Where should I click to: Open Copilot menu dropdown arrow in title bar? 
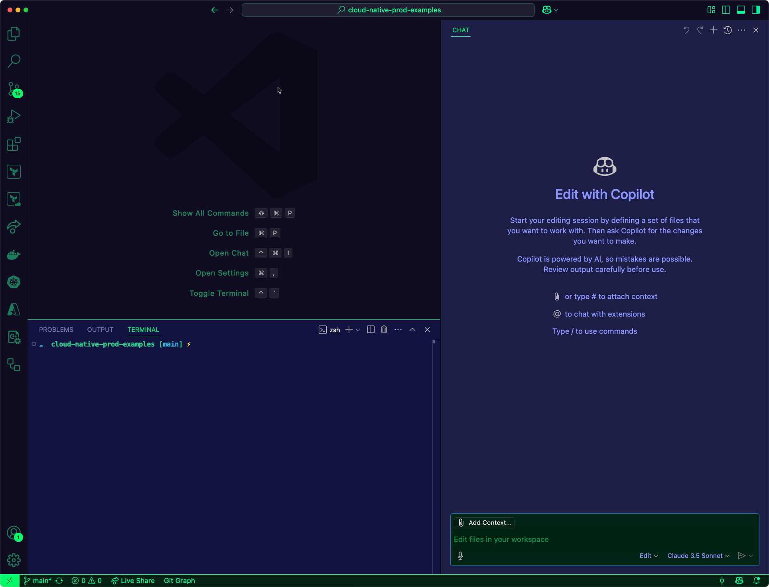556,10
